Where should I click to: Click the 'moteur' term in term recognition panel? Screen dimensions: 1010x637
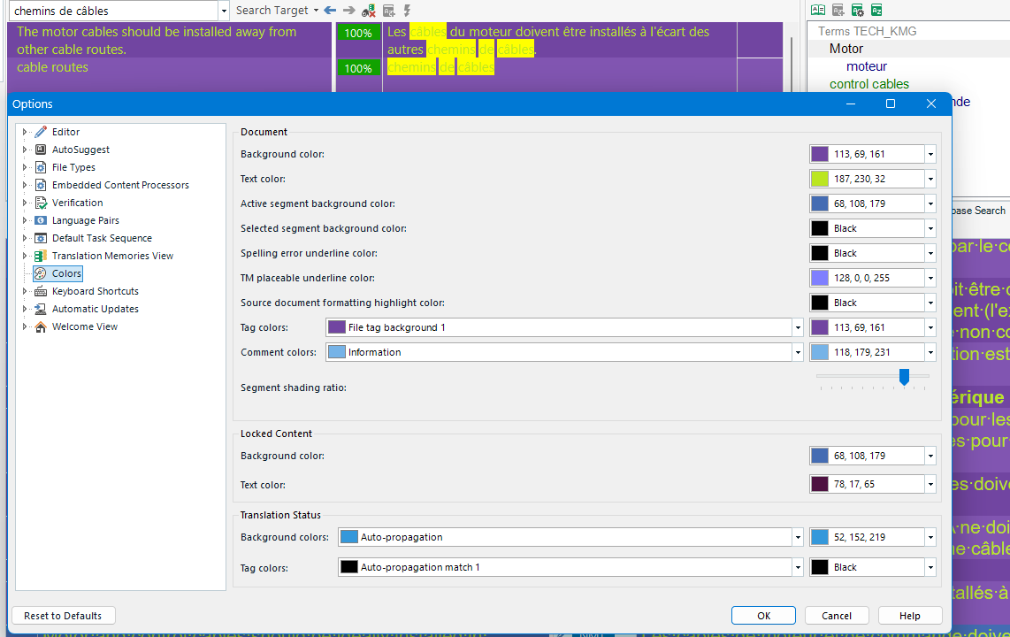point(867,66)
